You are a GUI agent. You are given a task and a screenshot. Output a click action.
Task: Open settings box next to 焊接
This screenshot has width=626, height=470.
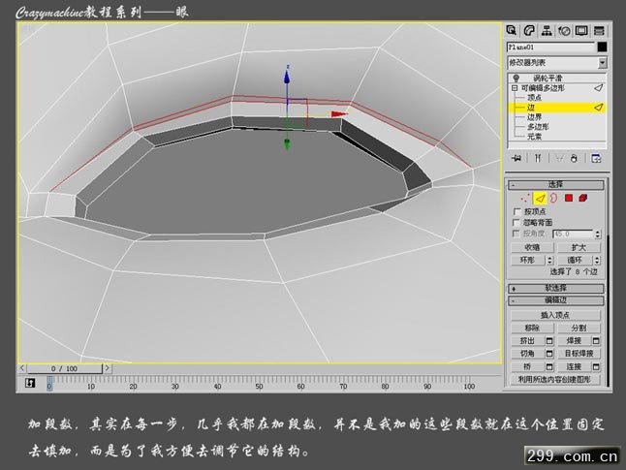596,340
